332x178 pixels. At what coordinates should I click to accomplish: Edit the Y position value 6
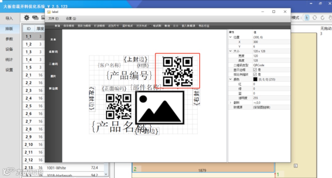pyautogui.click(x=271, y=46)
